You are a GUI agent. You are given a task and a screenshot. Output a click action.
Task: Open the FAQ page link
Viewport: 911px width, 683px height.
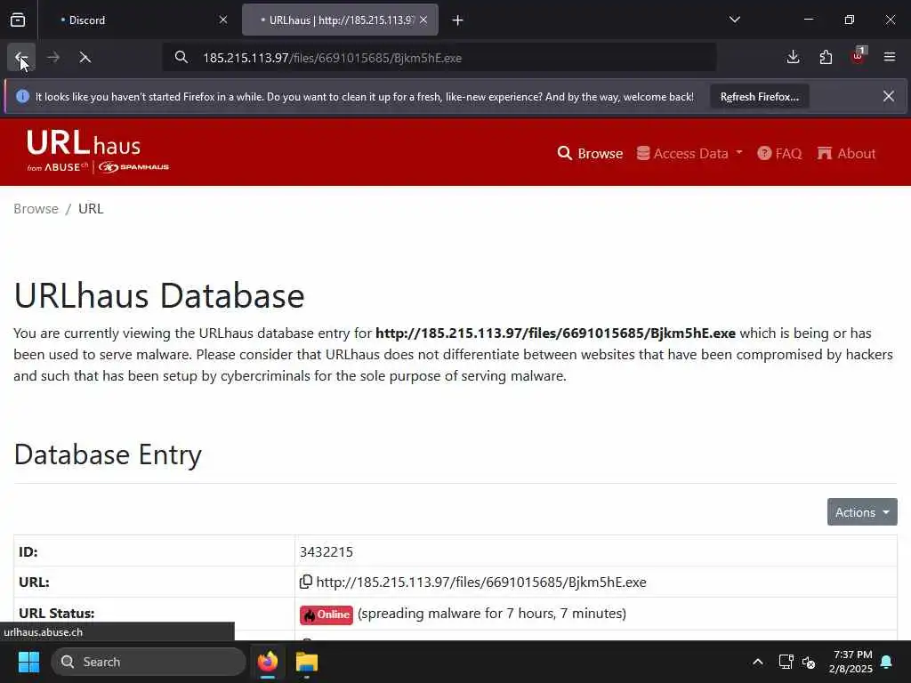click(779, 153)
